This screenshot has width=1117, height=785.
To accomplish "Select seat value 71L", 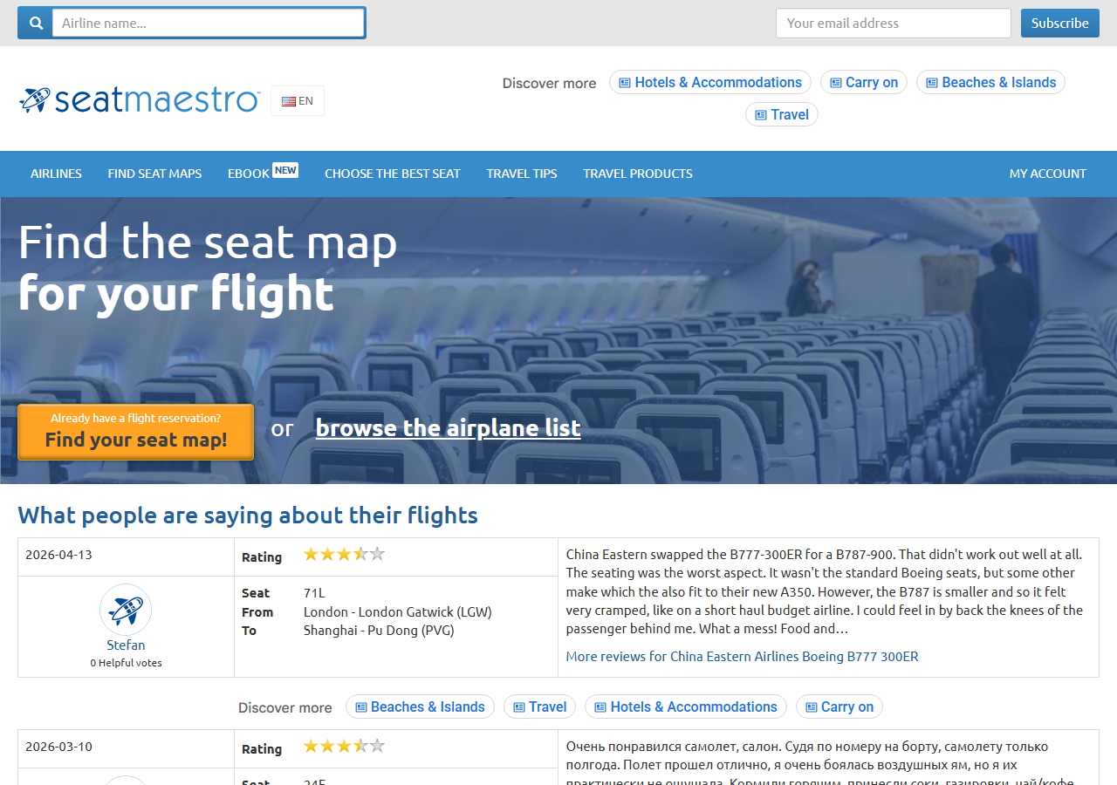I will (314, 593).
